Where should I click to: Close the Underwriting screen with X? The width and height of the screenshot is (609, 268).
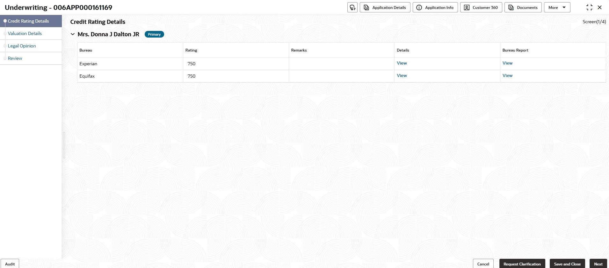pos(599,7)
